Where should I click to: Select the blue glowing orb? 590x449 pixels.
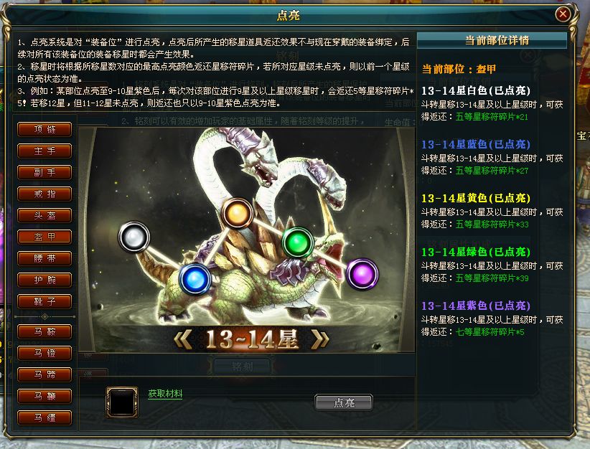(195, 279)
